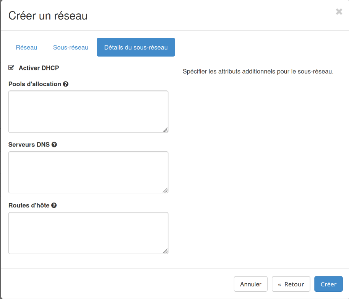This screenshot has height=299, width=349.
Task: Click the Pools d'allocation field label
Action: pyautogui.click(x=35, y=84)
